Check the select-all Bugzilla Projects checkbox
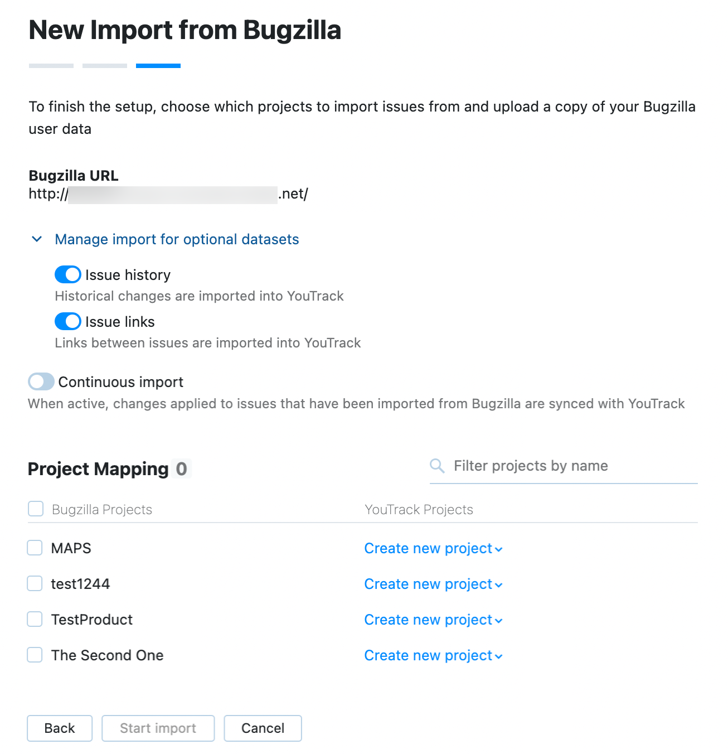 [x=35, y=508]
